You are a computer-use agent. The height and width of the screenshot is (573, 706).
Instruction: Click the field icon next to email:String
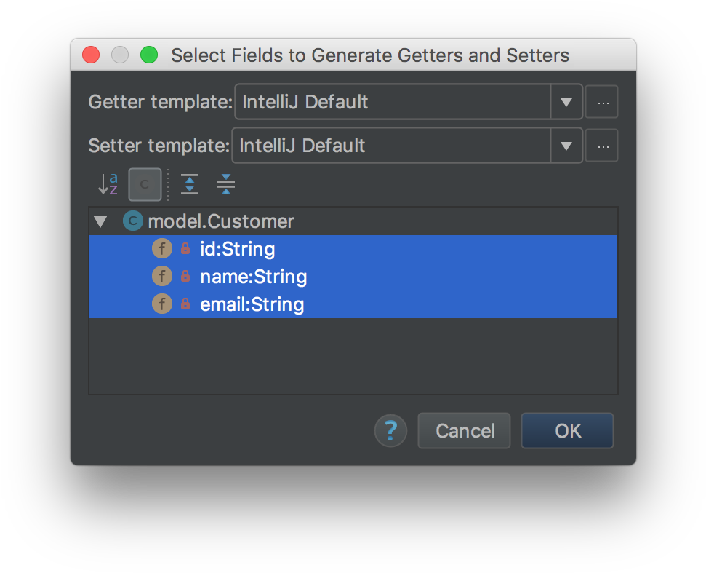pos(161,304)
